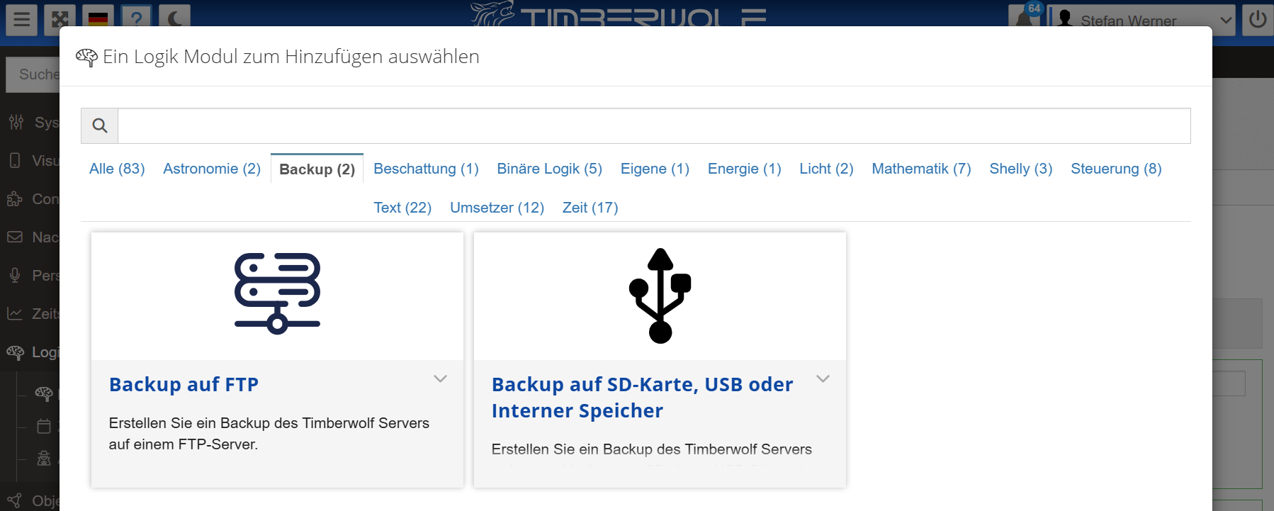This screenshot has height=511, width=1274.
Task: Open the Binäre Logik (5) tab
Action: (x=549, y=169)
